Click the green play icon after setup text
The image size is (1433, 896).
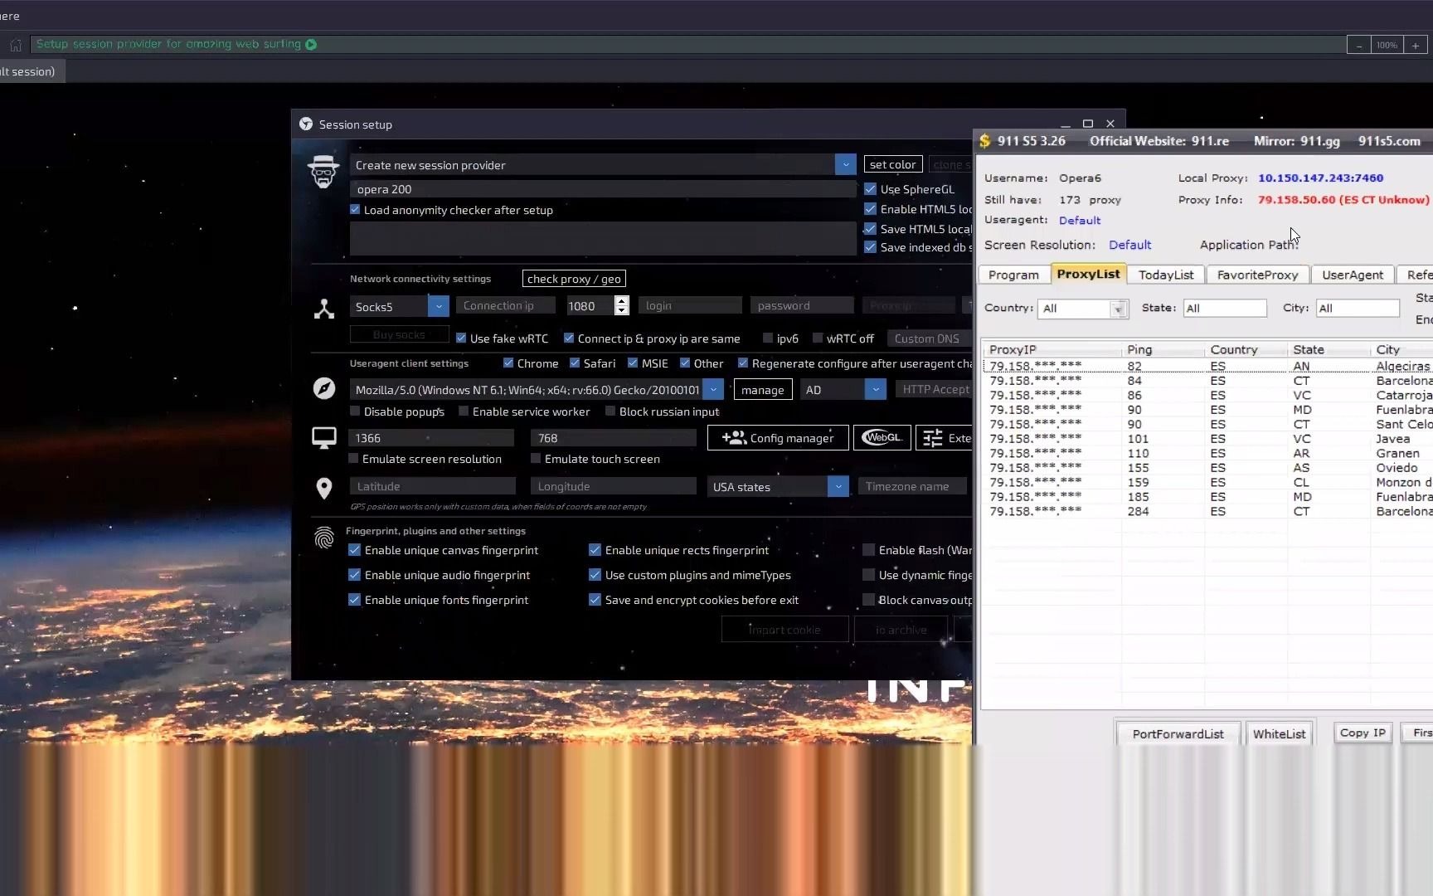click(311, 45)
